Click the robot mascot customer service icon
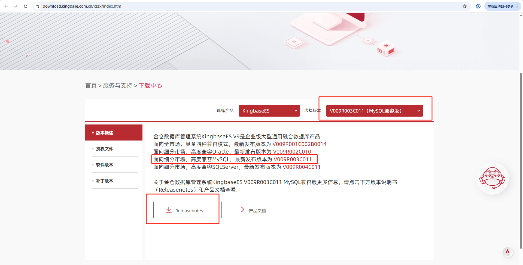Image resolution: width=523 pixels, height=265 pixels. 492,178
